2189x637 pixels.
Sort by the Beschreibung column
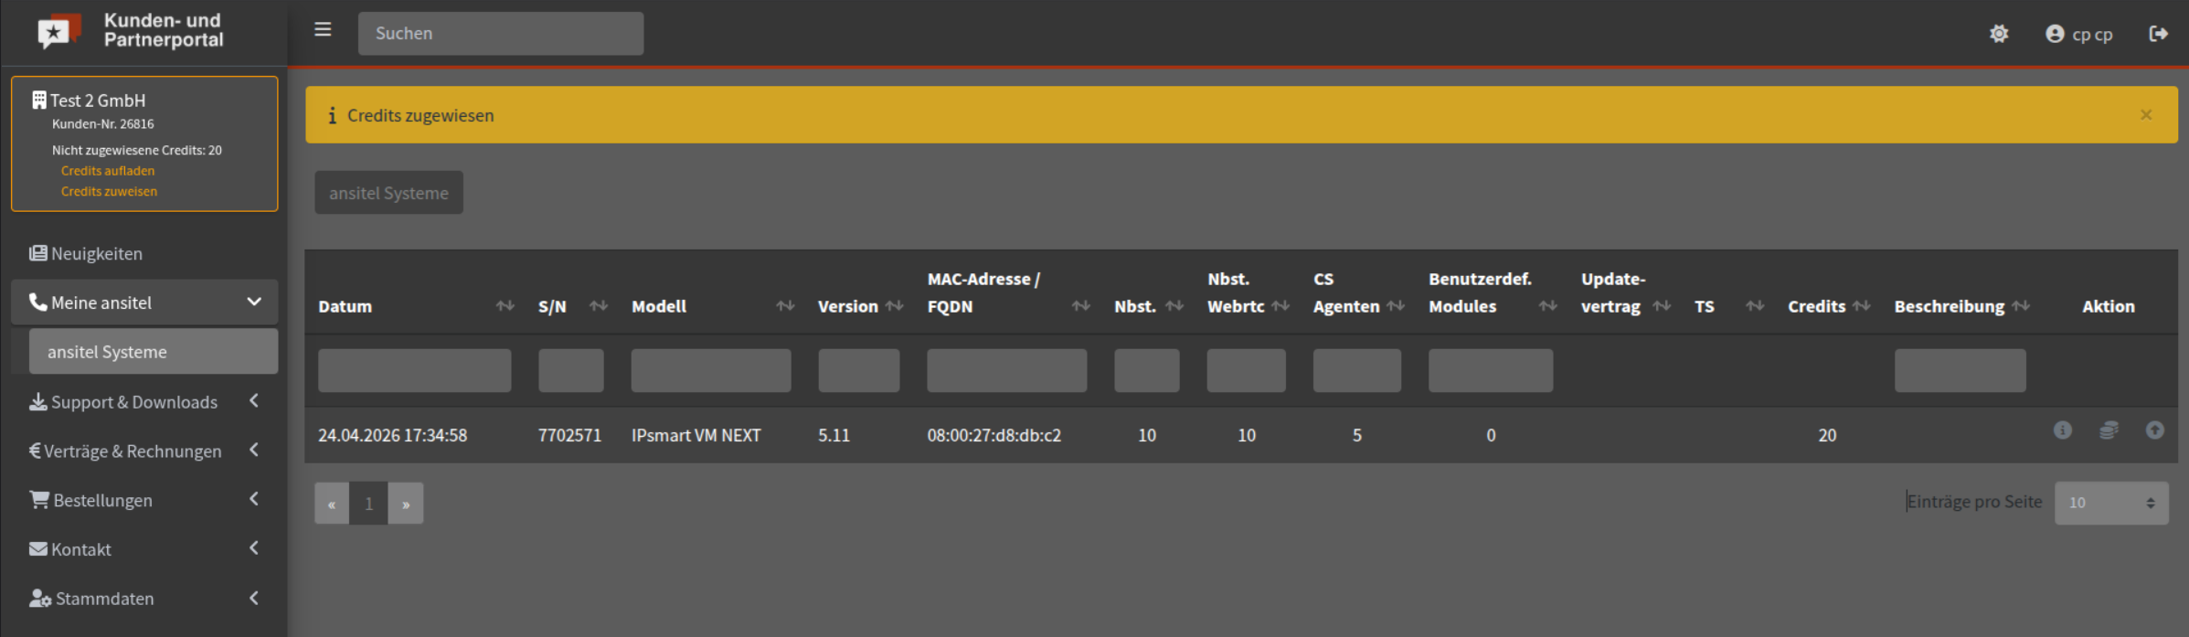point(2021,306)
